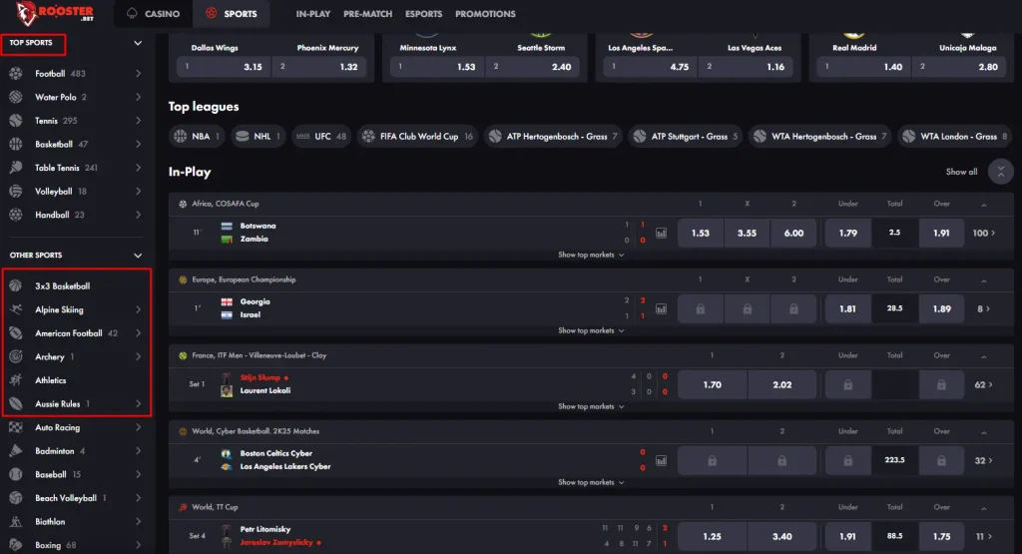Select the Badminton shuttlecock icon
This screenshot has width=1022, height=554.
(x=16, y=451)
